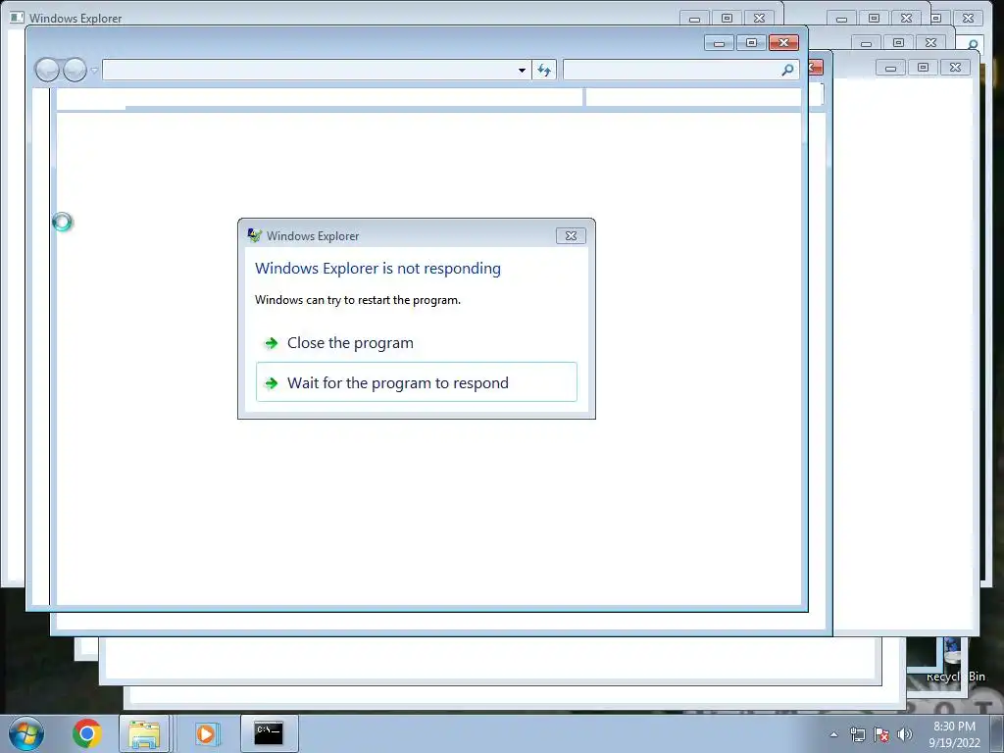Show hidden icons in the system tray
Viewport: 1004px width, 753px height.
point(833,734)
